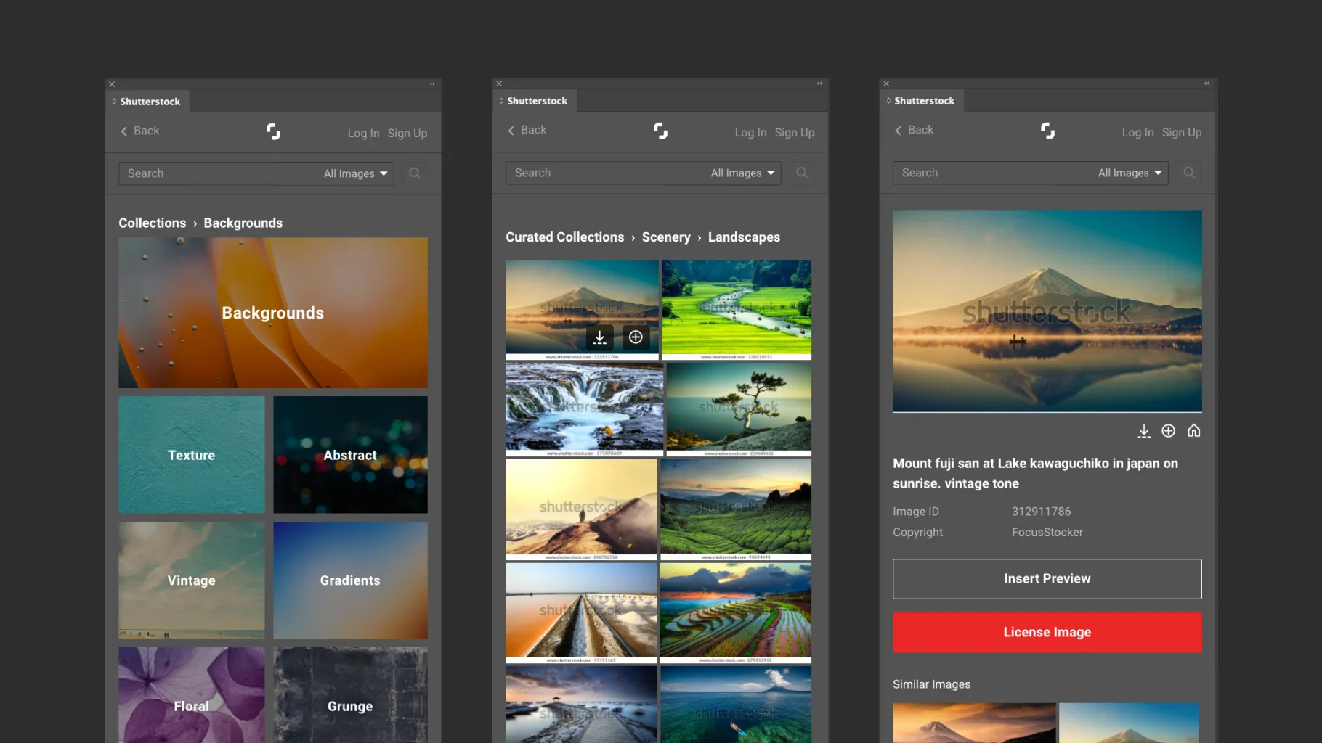Screen dimensions: 1322x743
Task: Click the Curated Collections breadcrumb
Action: coord(565,237)
